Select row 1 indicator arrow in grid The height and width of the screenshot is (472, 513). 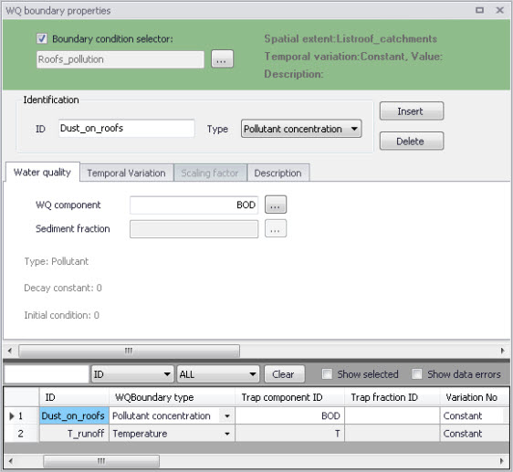(x=12, y=416)
